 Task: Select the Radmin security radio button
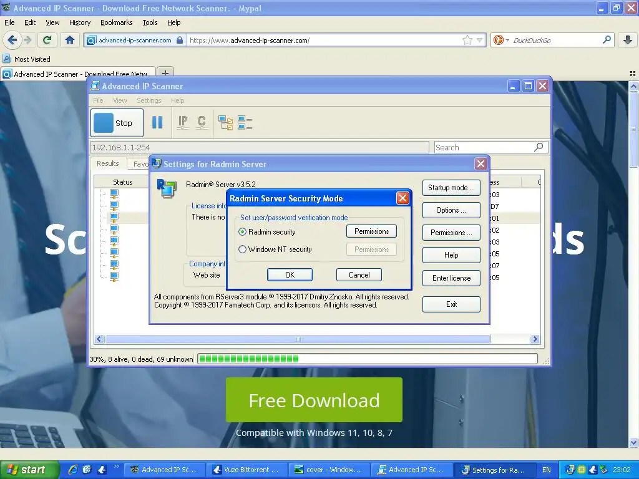pyautogui.click(x=243, y=232)
